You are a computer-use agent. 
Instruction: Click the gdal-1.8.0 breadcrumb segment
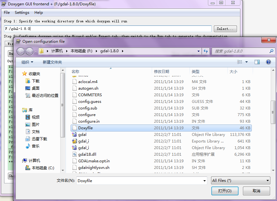[x=109, y=51]
